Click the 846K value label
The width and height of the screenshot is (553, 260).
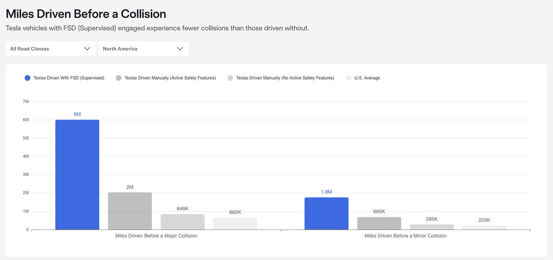pos(182,208)
